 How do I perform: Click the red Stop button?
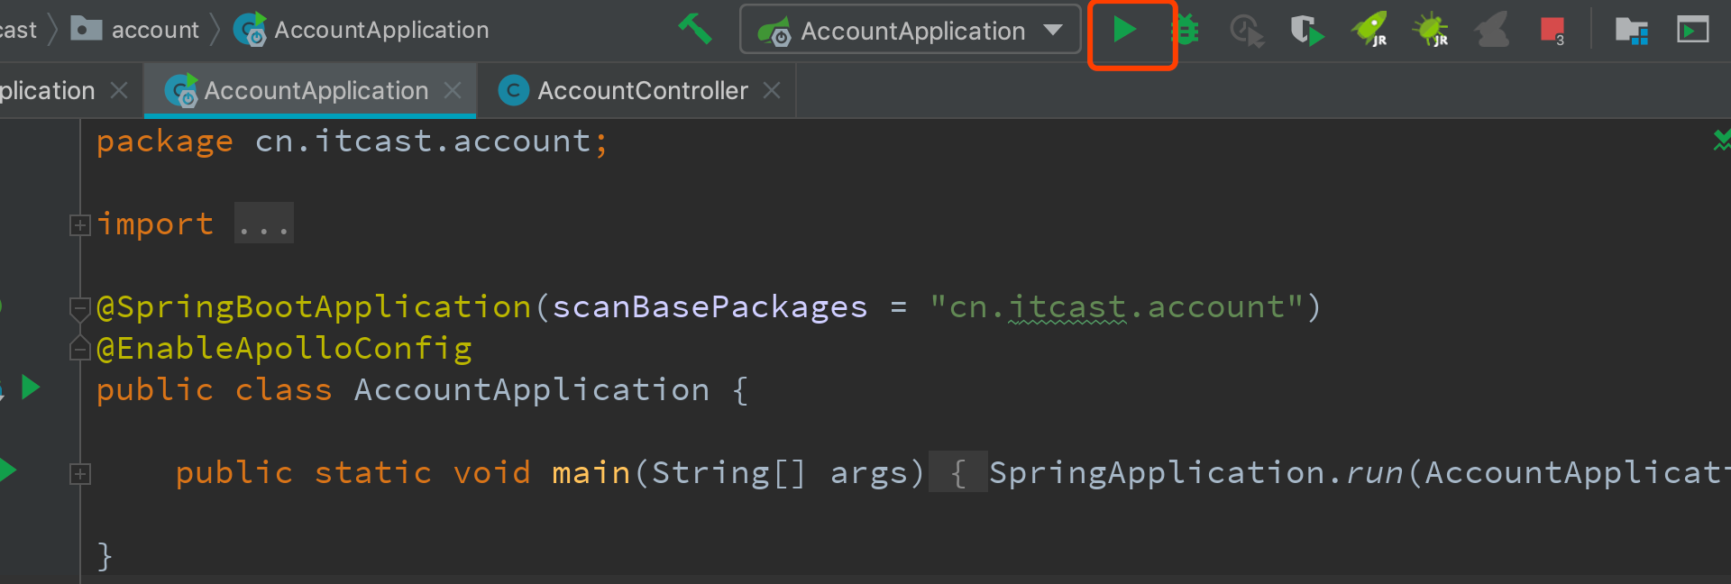click(1552, 31)
